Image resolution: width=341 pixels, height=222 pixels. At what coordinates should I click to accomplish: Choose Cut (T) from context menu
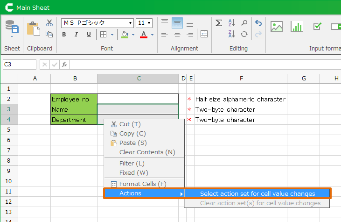144,124
